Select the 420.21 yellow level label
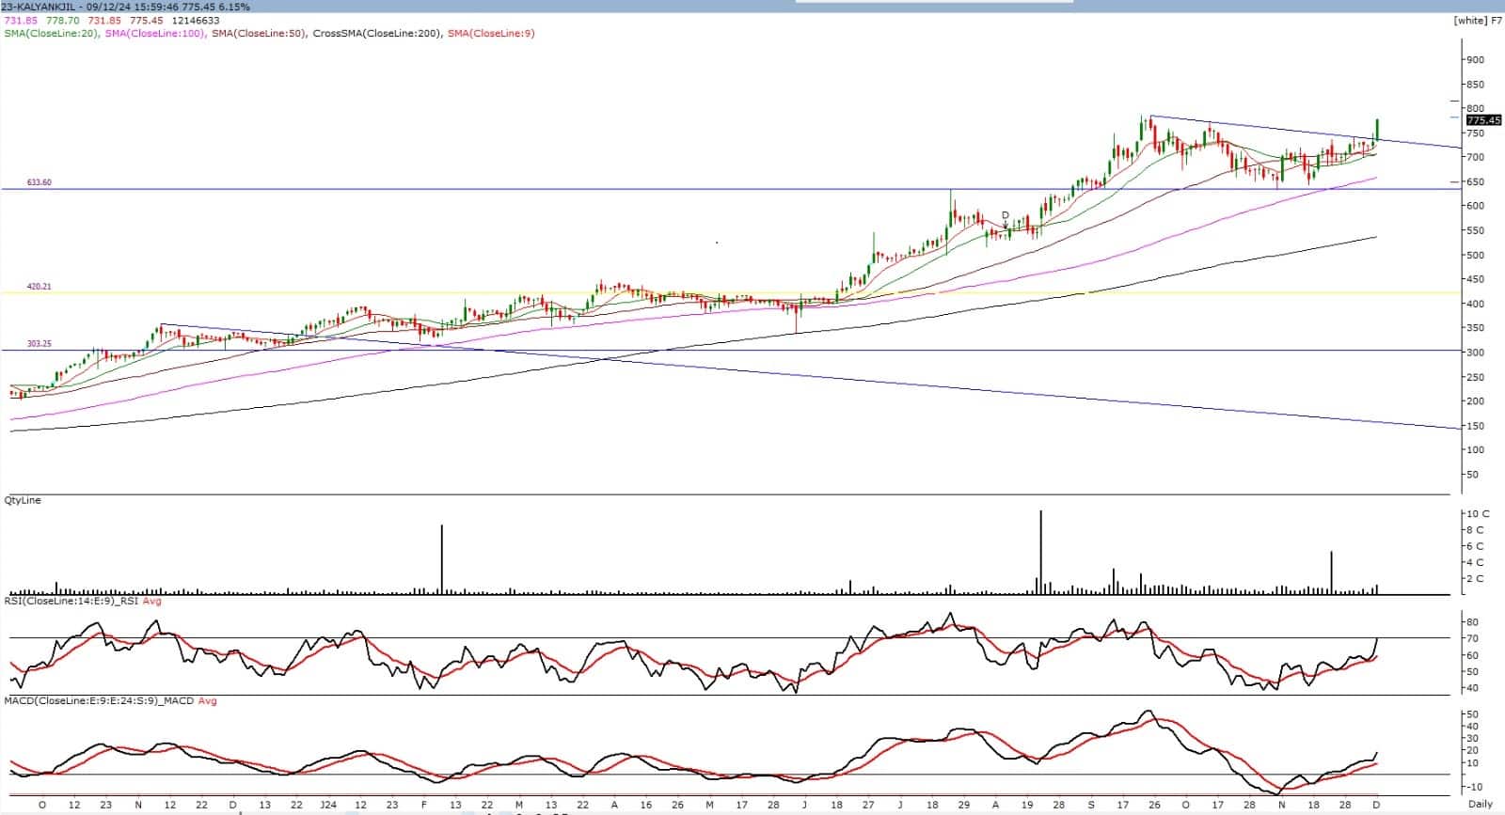The image size is (1505, 815). pyautogui.click(x=40, y=286)
